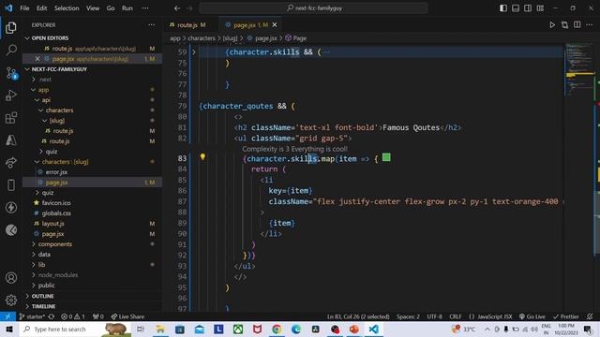The height and width of the screenshot is (337, 600).
Task: Open error.jsx in the file tree
Action: 56,172
